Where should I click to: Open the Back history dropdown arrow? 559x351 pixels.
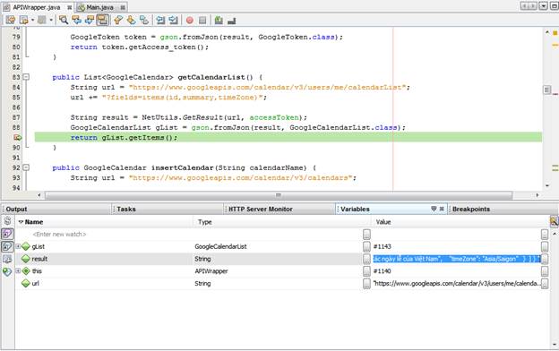pyautogui.click(x=32, y=20)
